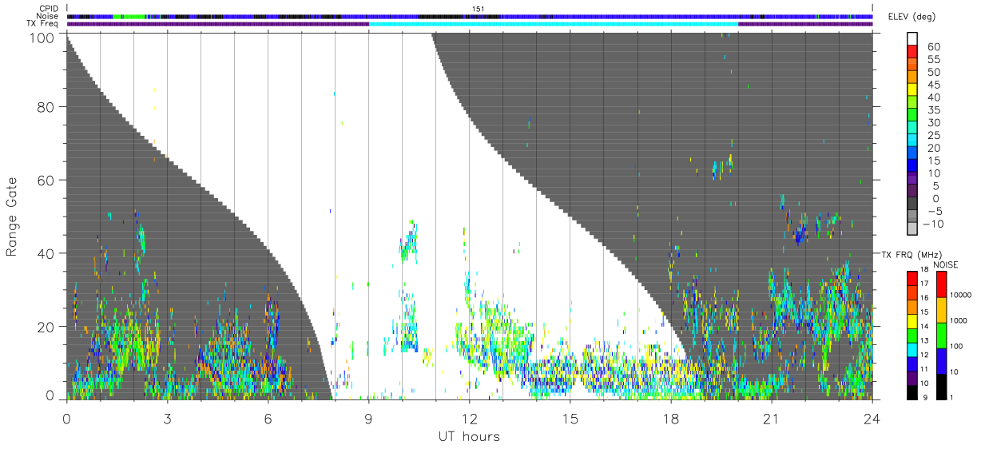Click green swatch between 1000 and 100 in NOISE bar

point(942,335)
